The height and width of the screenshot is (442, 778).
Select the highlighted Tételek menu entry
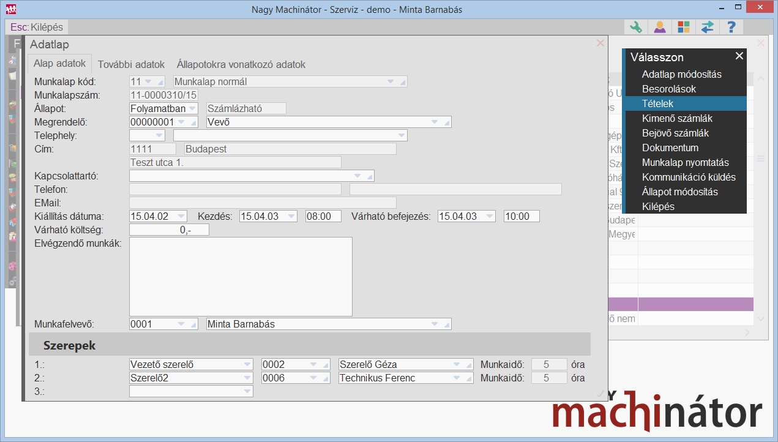tap(686, 104)
